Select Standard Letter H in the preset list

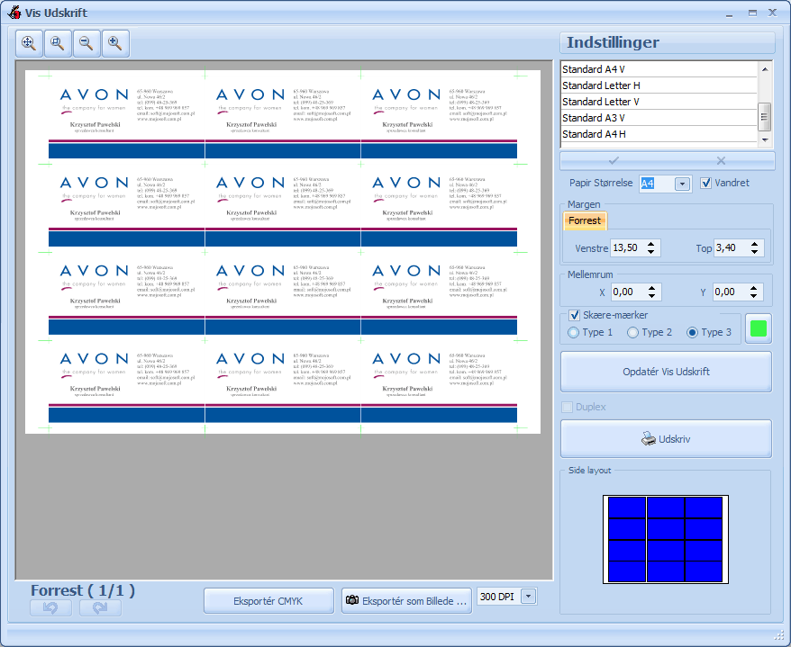pos(659,85)
